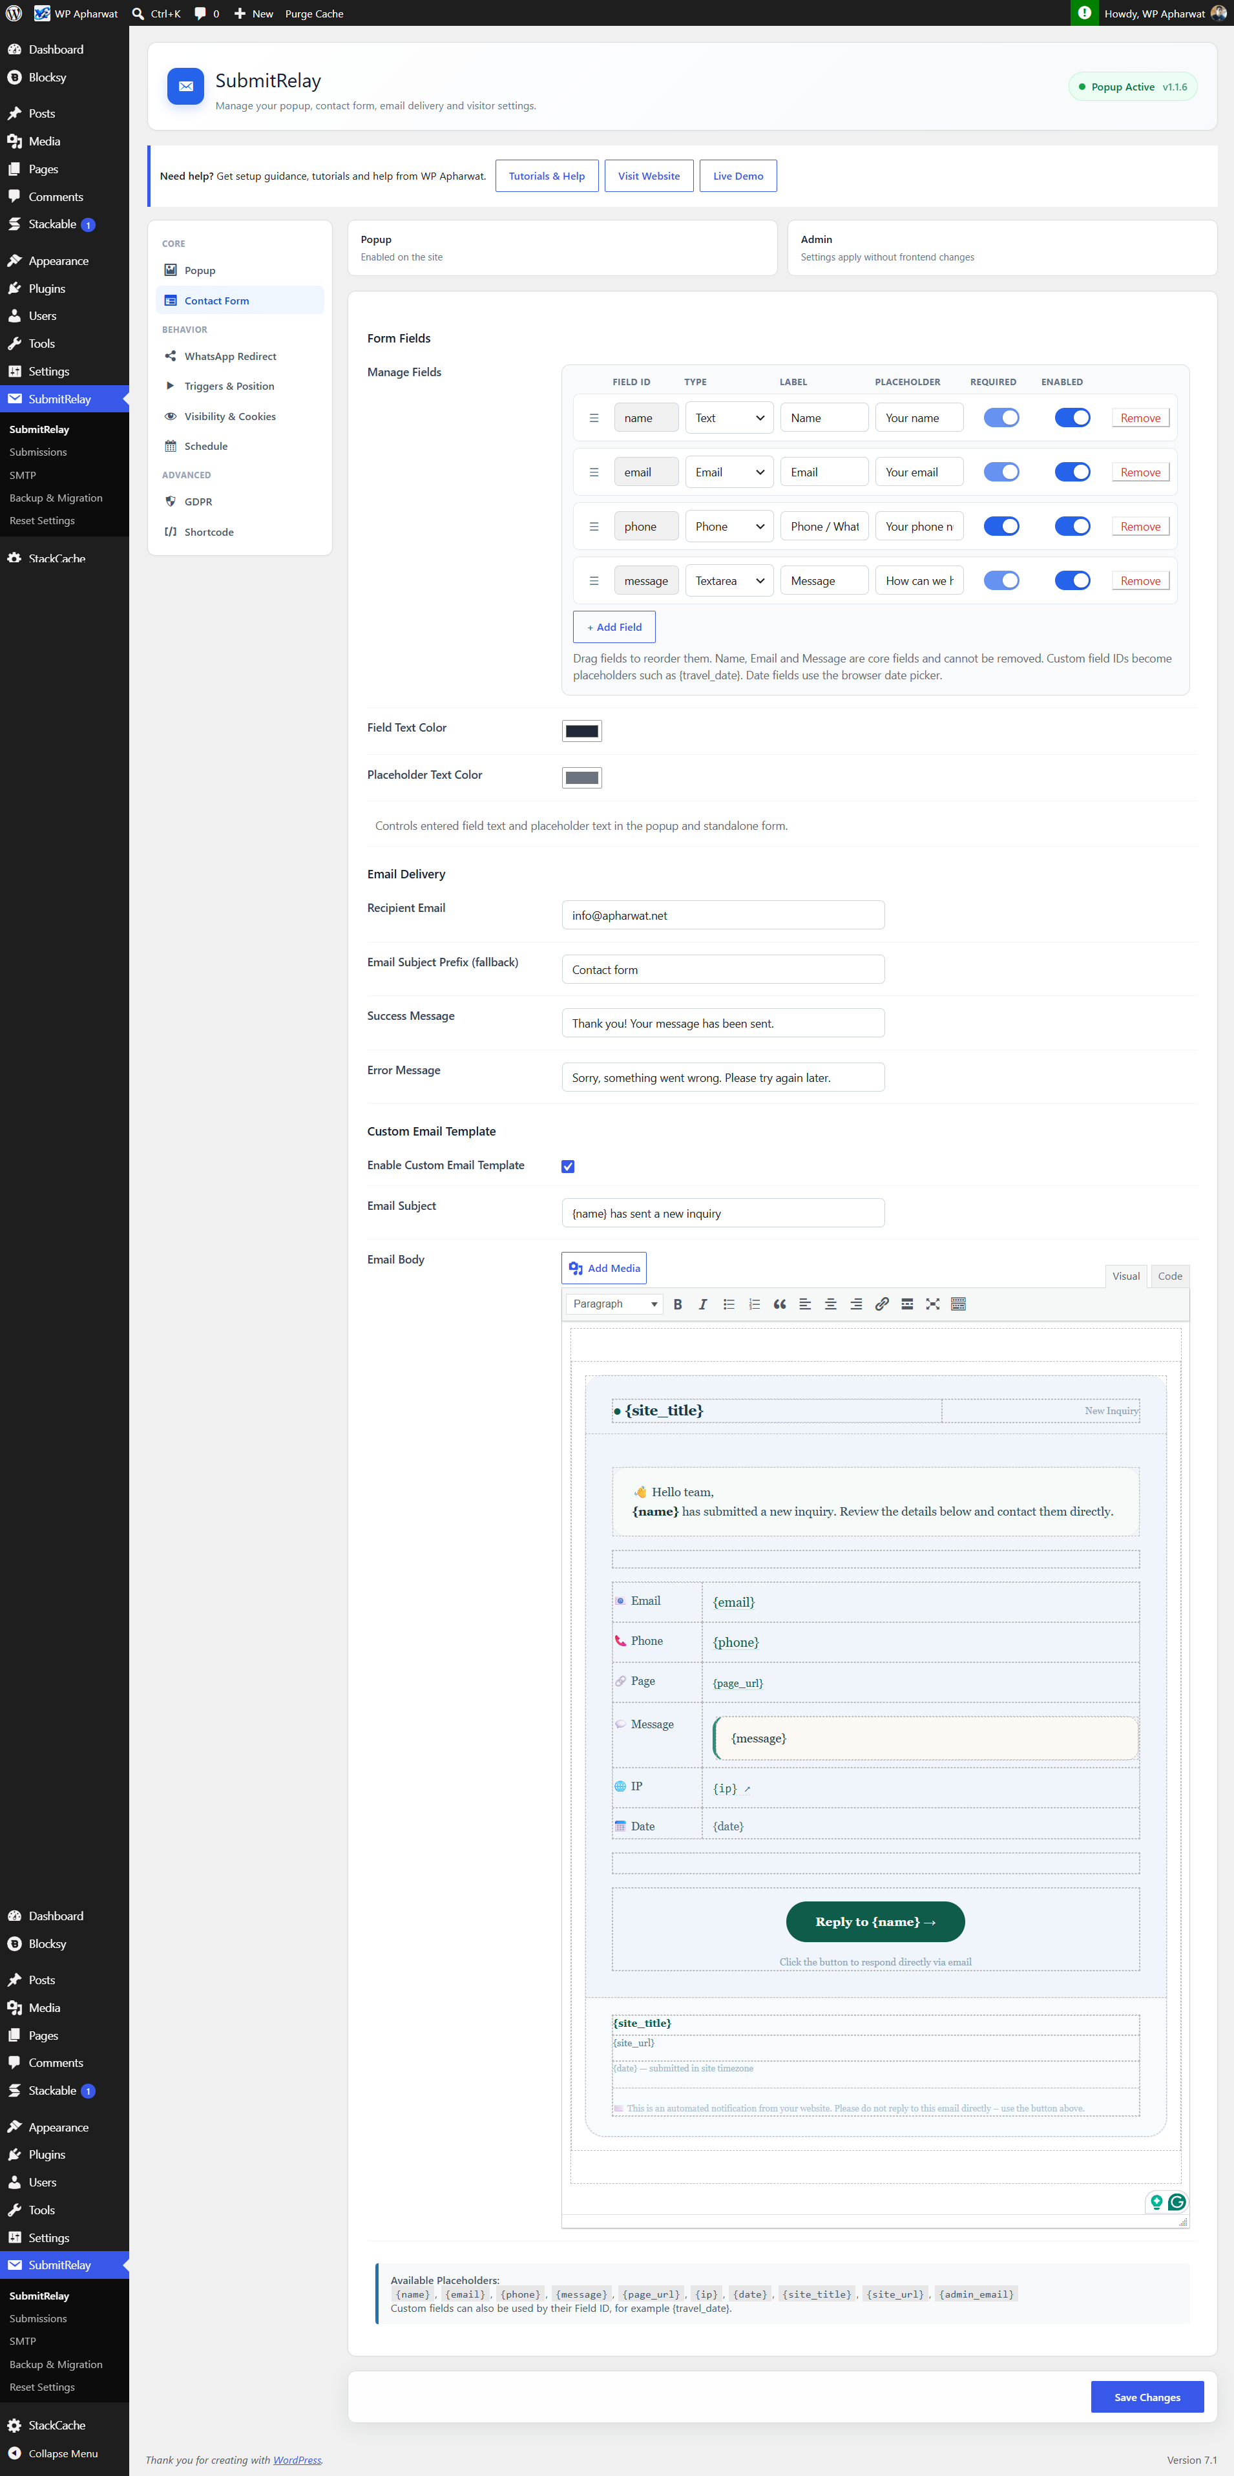Open Textarea type dropdown for message field
The image size is (1234, 2476).
(729, 580)
